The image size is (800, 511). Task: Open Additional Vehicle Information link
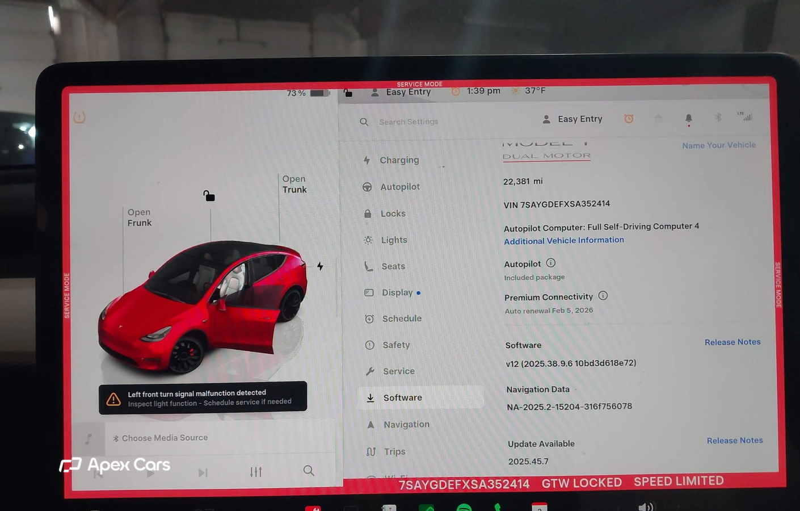click(564, 240)
